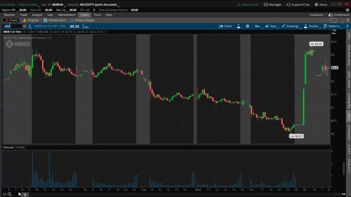Image resolution: width=351 pixels, height=197 pixels.
Task: Click the chart scale curve icon at top right
Action: pyautogui.click(x=334, y=32)
